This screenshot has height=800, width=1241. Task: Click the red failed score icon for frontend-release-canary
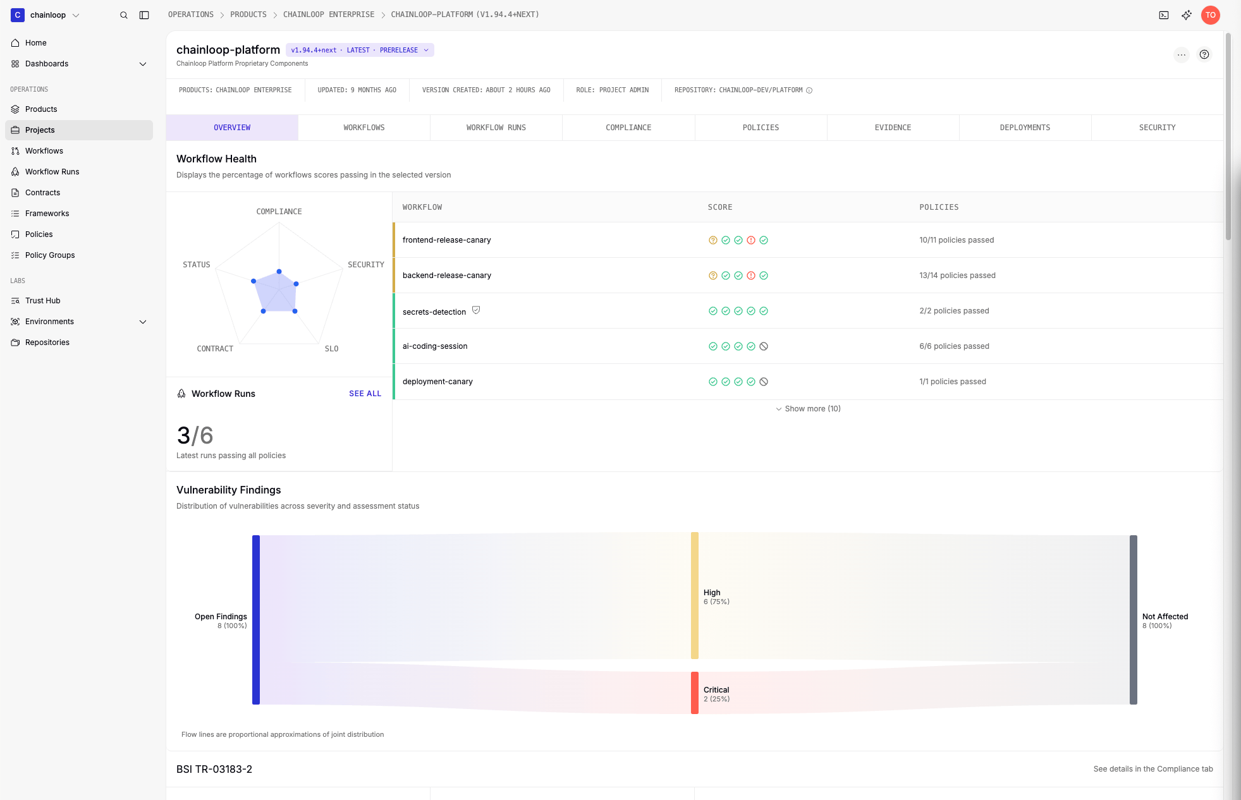pos(751,240)
